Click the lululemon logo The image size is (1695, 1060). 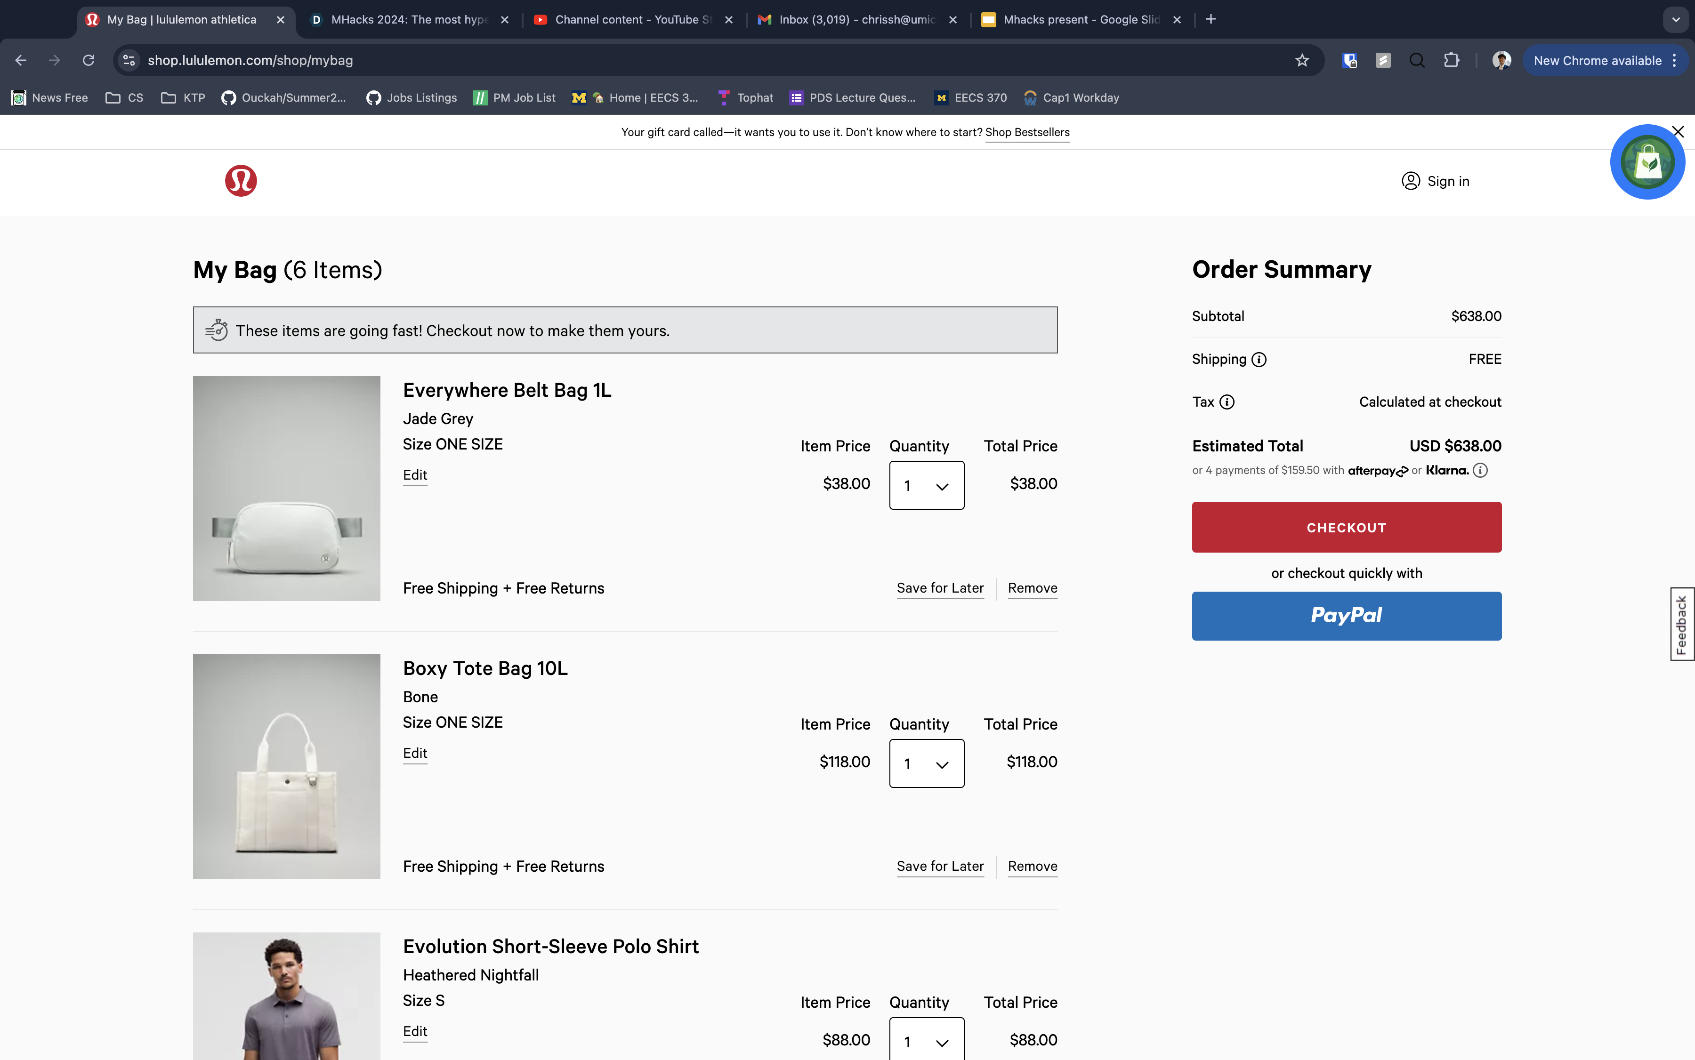[x=241, y=181]
